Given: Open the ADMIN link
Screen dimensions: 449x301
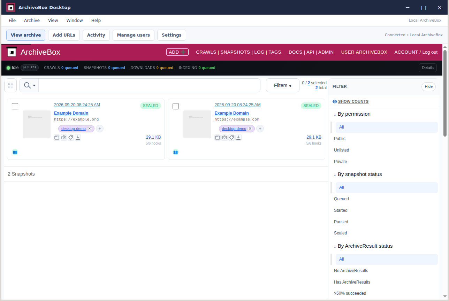Looking at the screenshot, I should tap(326, 52).
